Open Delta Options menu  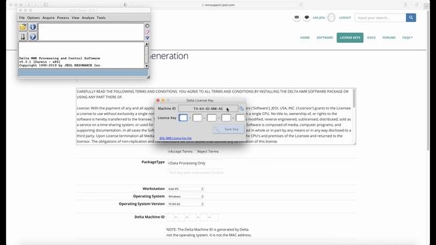(33, 18)
